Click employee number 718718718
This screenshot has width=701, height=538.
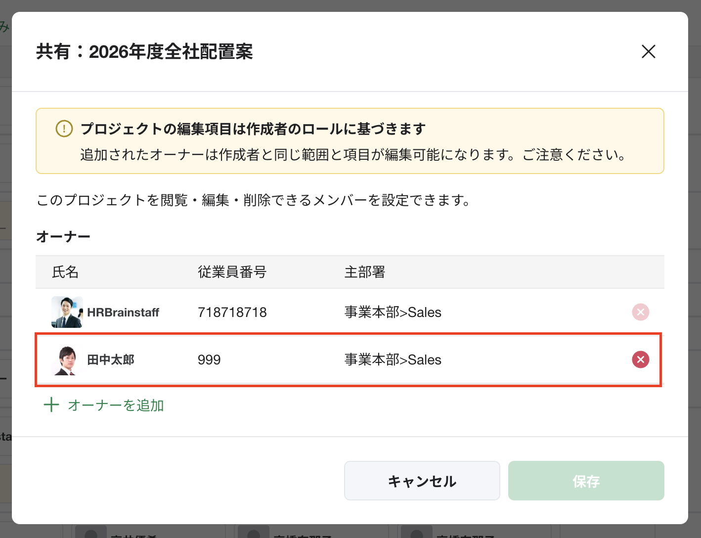pos(232,313)
